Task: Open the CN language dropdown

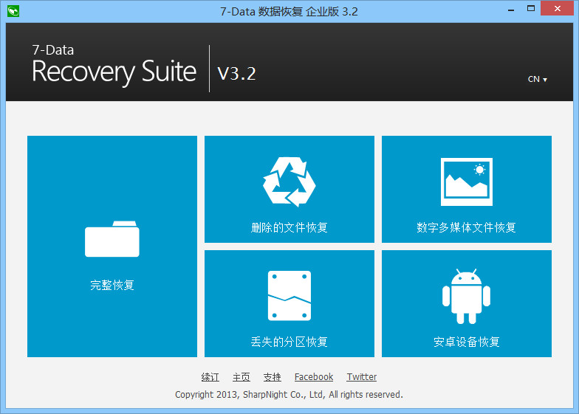Action: [x=538, y=79]
